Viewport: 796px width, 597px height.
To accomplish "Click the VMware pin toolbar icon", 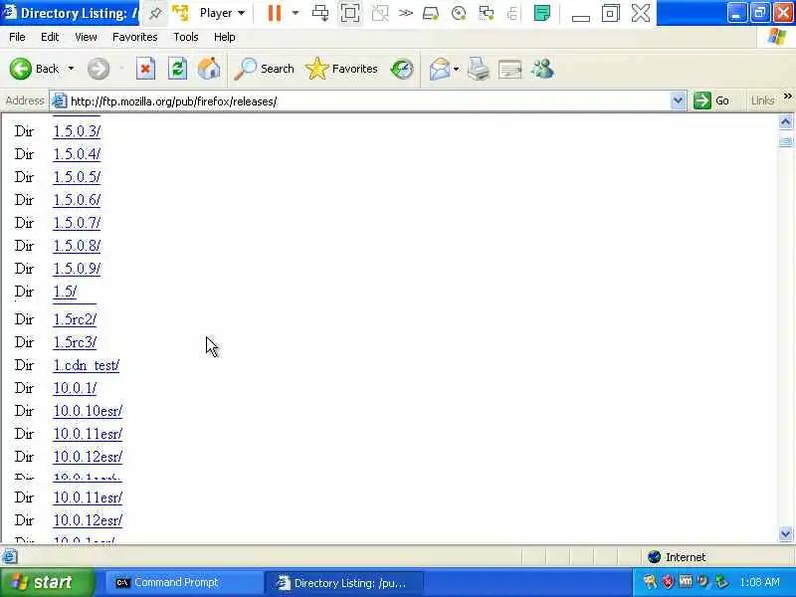I will pos(155,14).
